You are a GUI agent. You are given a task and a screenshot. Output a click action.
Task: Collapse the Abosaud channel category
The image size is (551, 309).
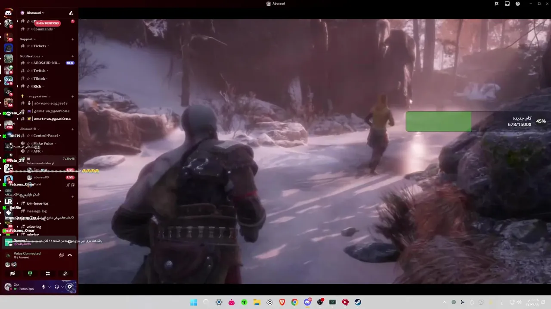click(29, 129)
